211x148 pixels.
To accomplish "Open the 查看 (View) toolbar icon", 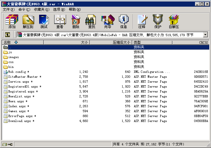I will click(x=60, y=21).
